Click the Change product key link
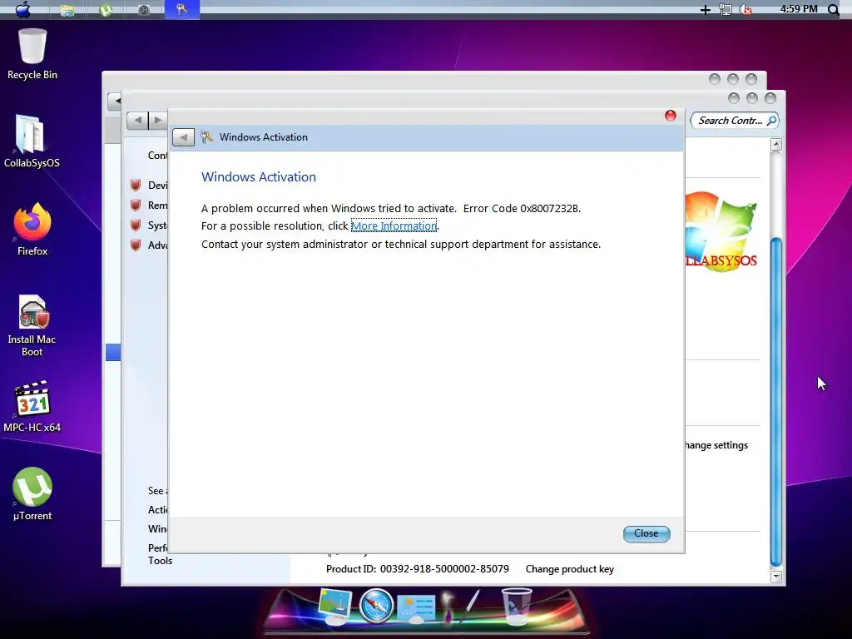 point(569,569)
